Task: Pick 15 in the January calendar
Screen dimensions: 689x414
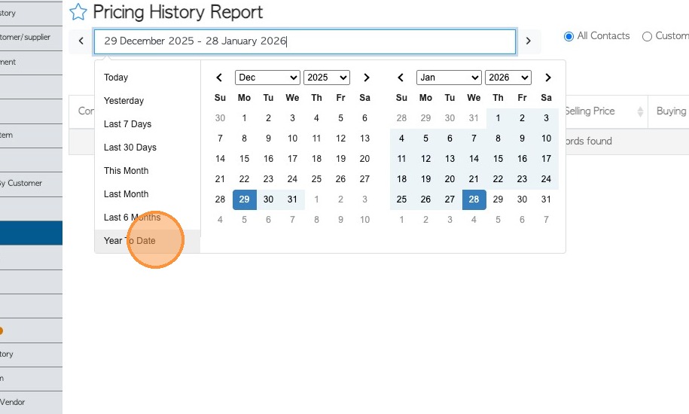Action: [x=498, y=159]
